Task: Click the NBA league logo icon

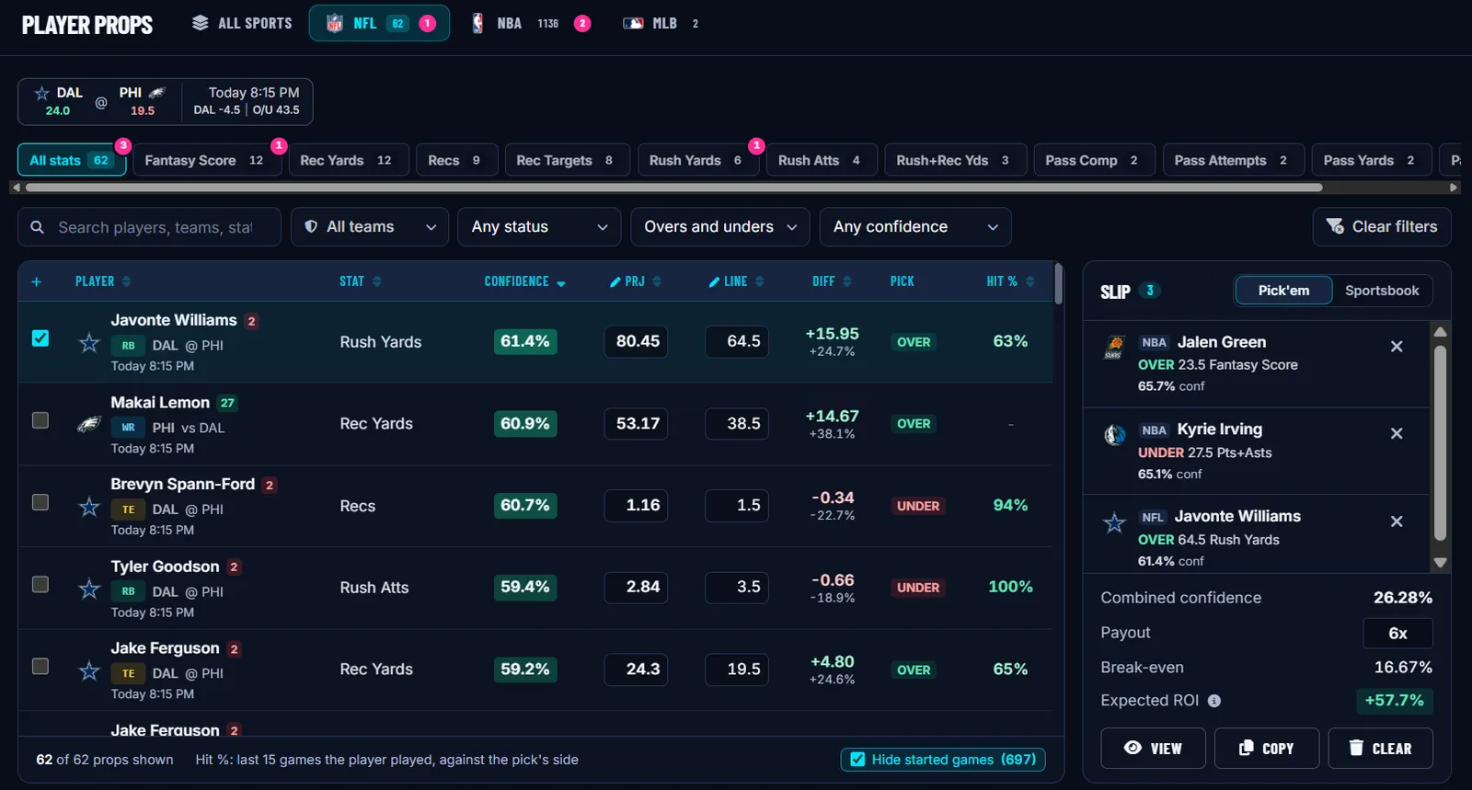Action: click(477, 23)
